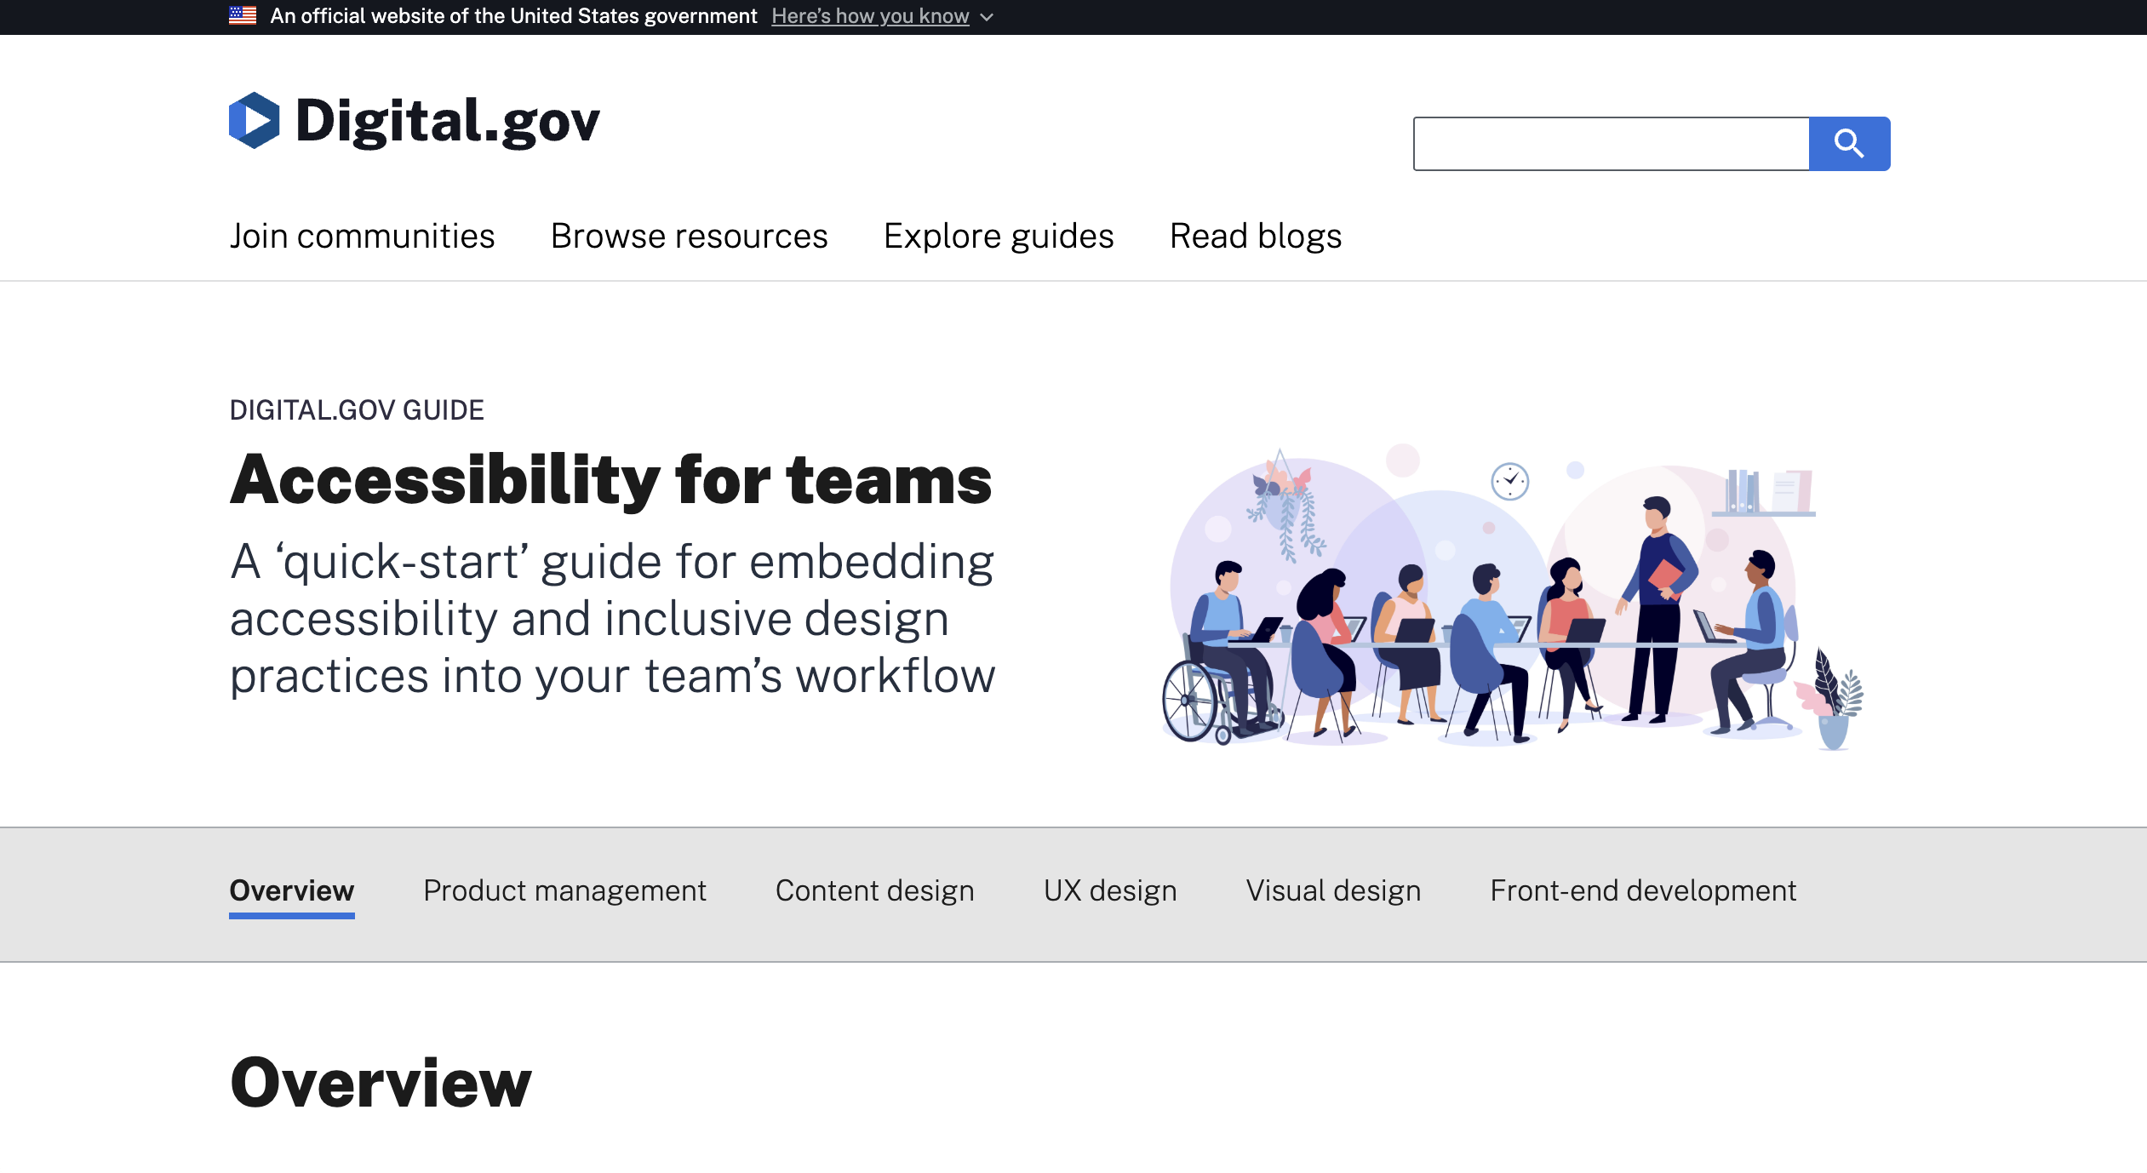Open Read blogs navigation item
Viewport: 2147px width, 1173px height.
(x=1256, y=236)
